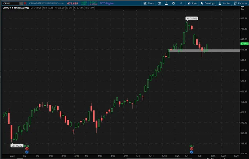Click the D: 6/11/26 date readout
Image resolution: width=249 pixels, height=159 pixels.
tap(36, 8)
